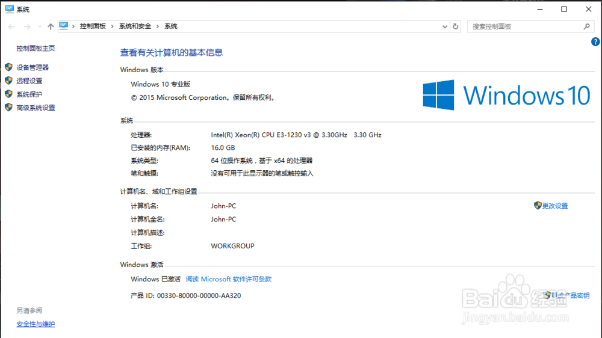This screenshot has width=602, height=338.
Task: Click the 查看有关计算机的基本信息 heading
Action: (171, 52)
